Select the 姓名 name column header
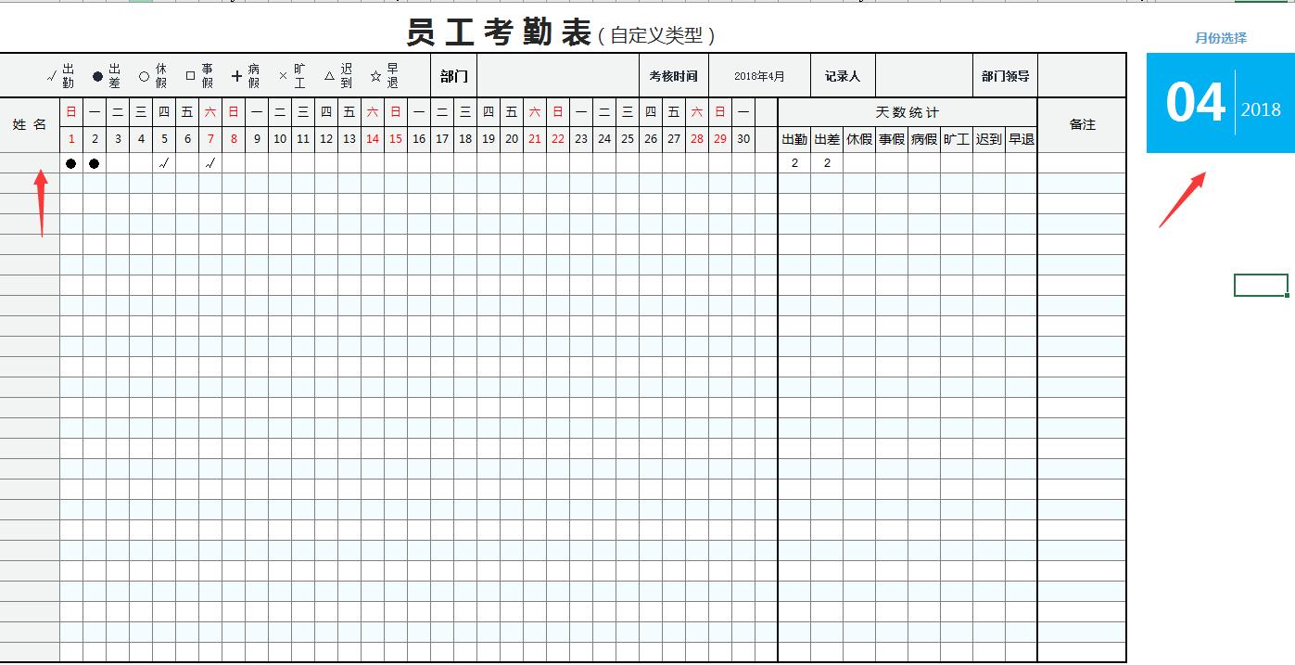The image size is (1295, 665). (28, 123)
